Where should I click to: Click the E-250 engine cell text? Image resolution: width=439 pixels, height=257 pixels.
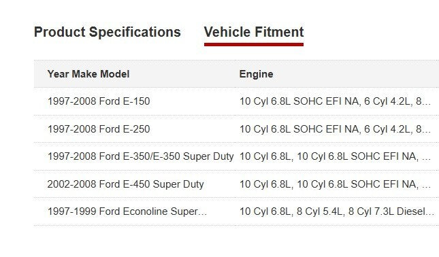pos(335,129)
